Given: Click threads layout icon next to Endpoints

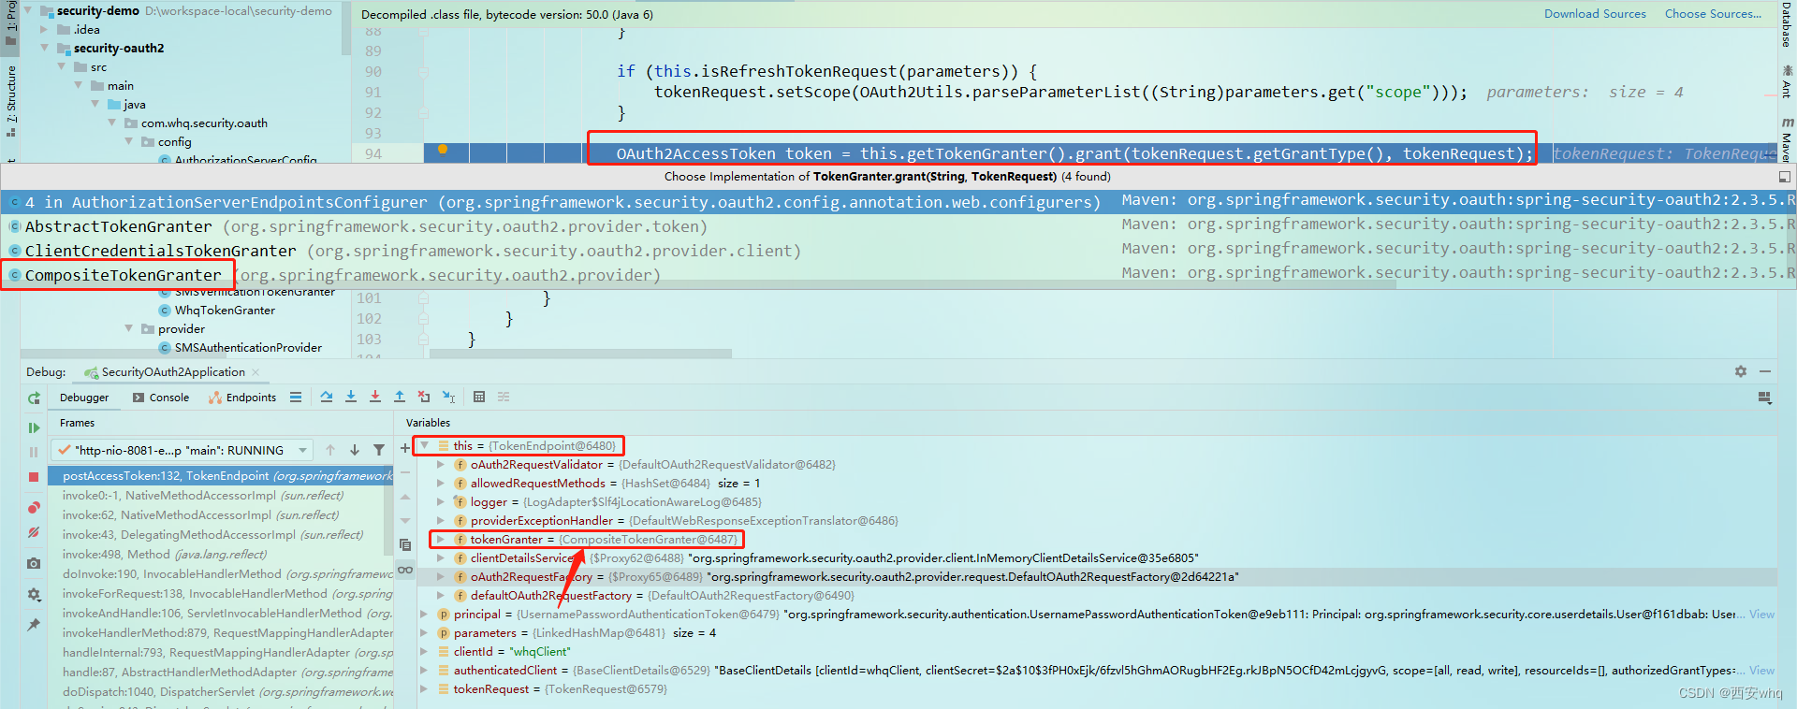Looking at the screenshot, I should (296, 398).
